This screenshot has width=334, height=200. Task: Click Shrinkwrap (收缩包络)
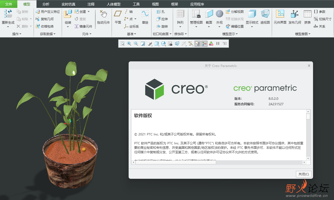(x=45, y=26)
